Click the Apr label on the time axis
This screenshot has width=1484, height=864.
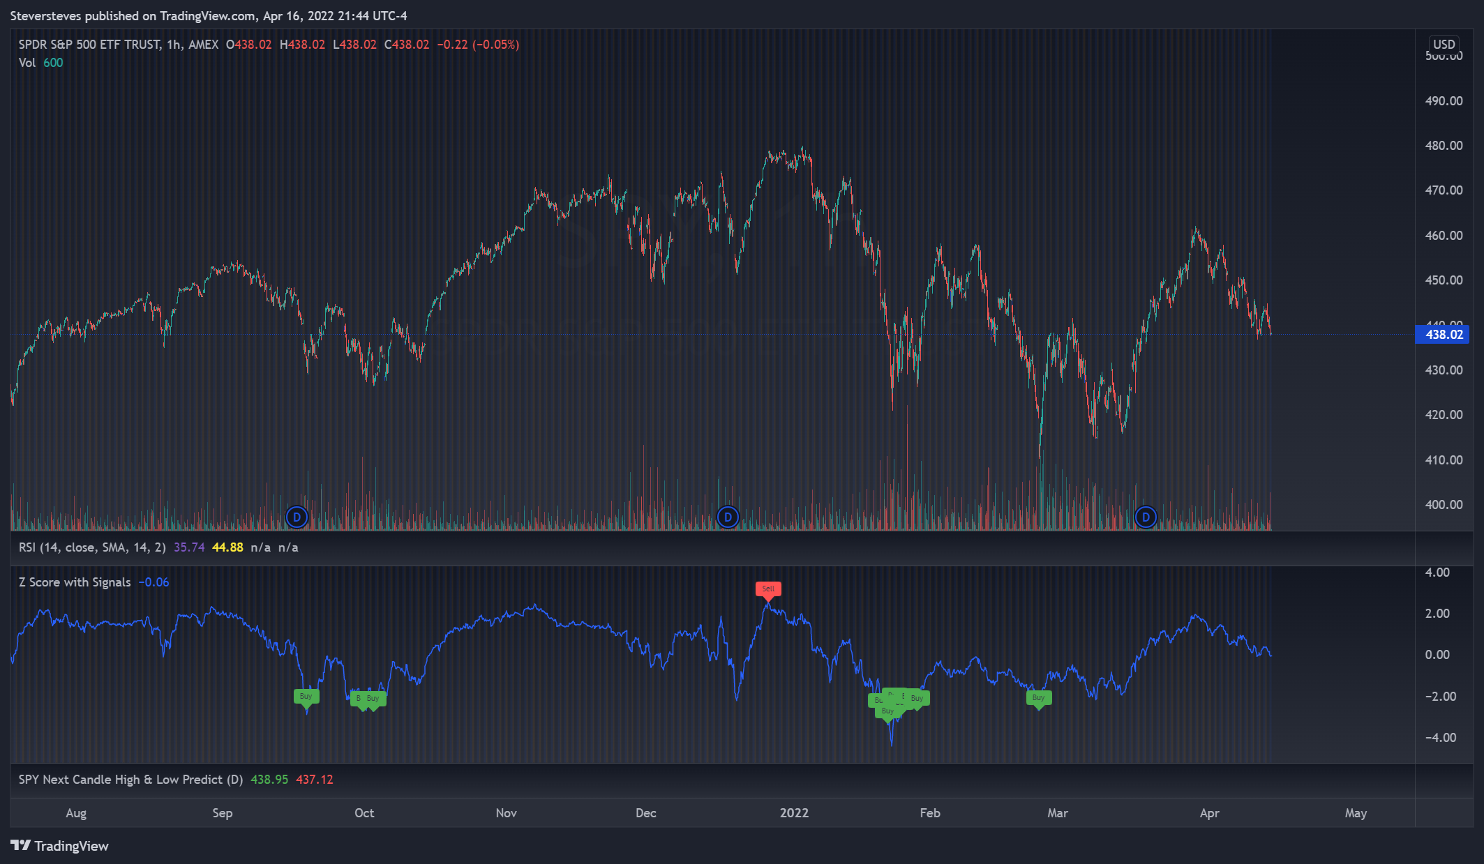click(1210, 813)
